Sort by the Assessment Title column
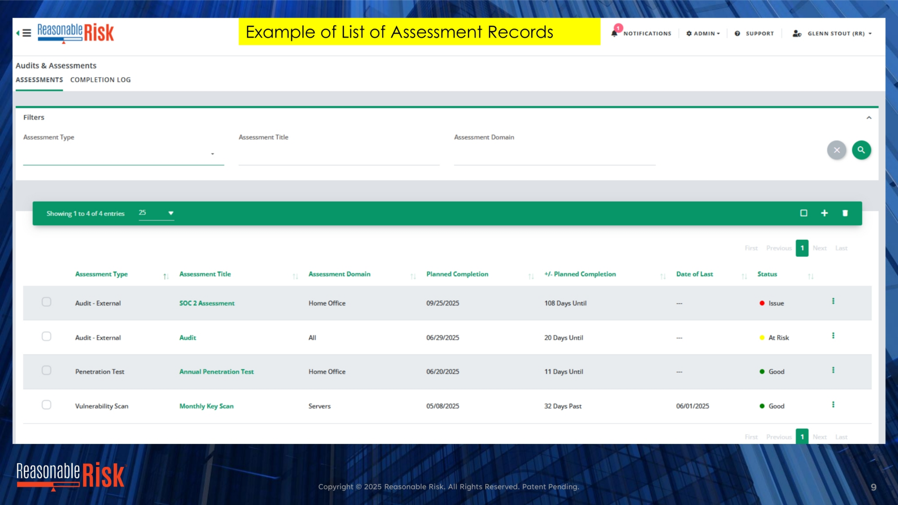Screen dimensions: 898x505 [x=205, y=274]
